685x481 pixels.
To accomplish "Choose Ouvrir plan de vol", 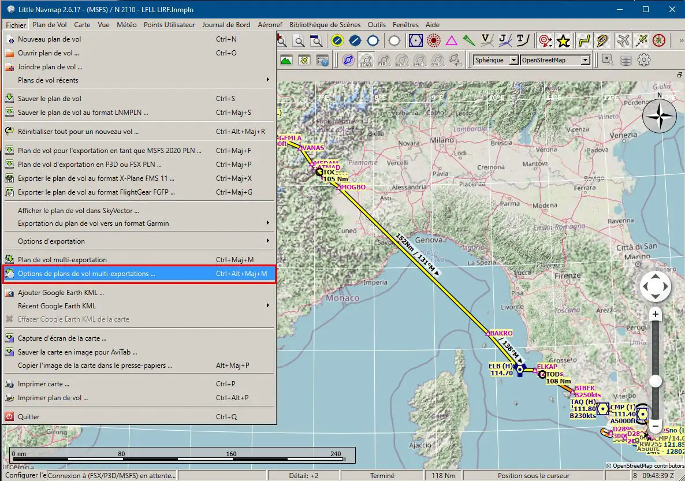I will (x=139, y=53).
